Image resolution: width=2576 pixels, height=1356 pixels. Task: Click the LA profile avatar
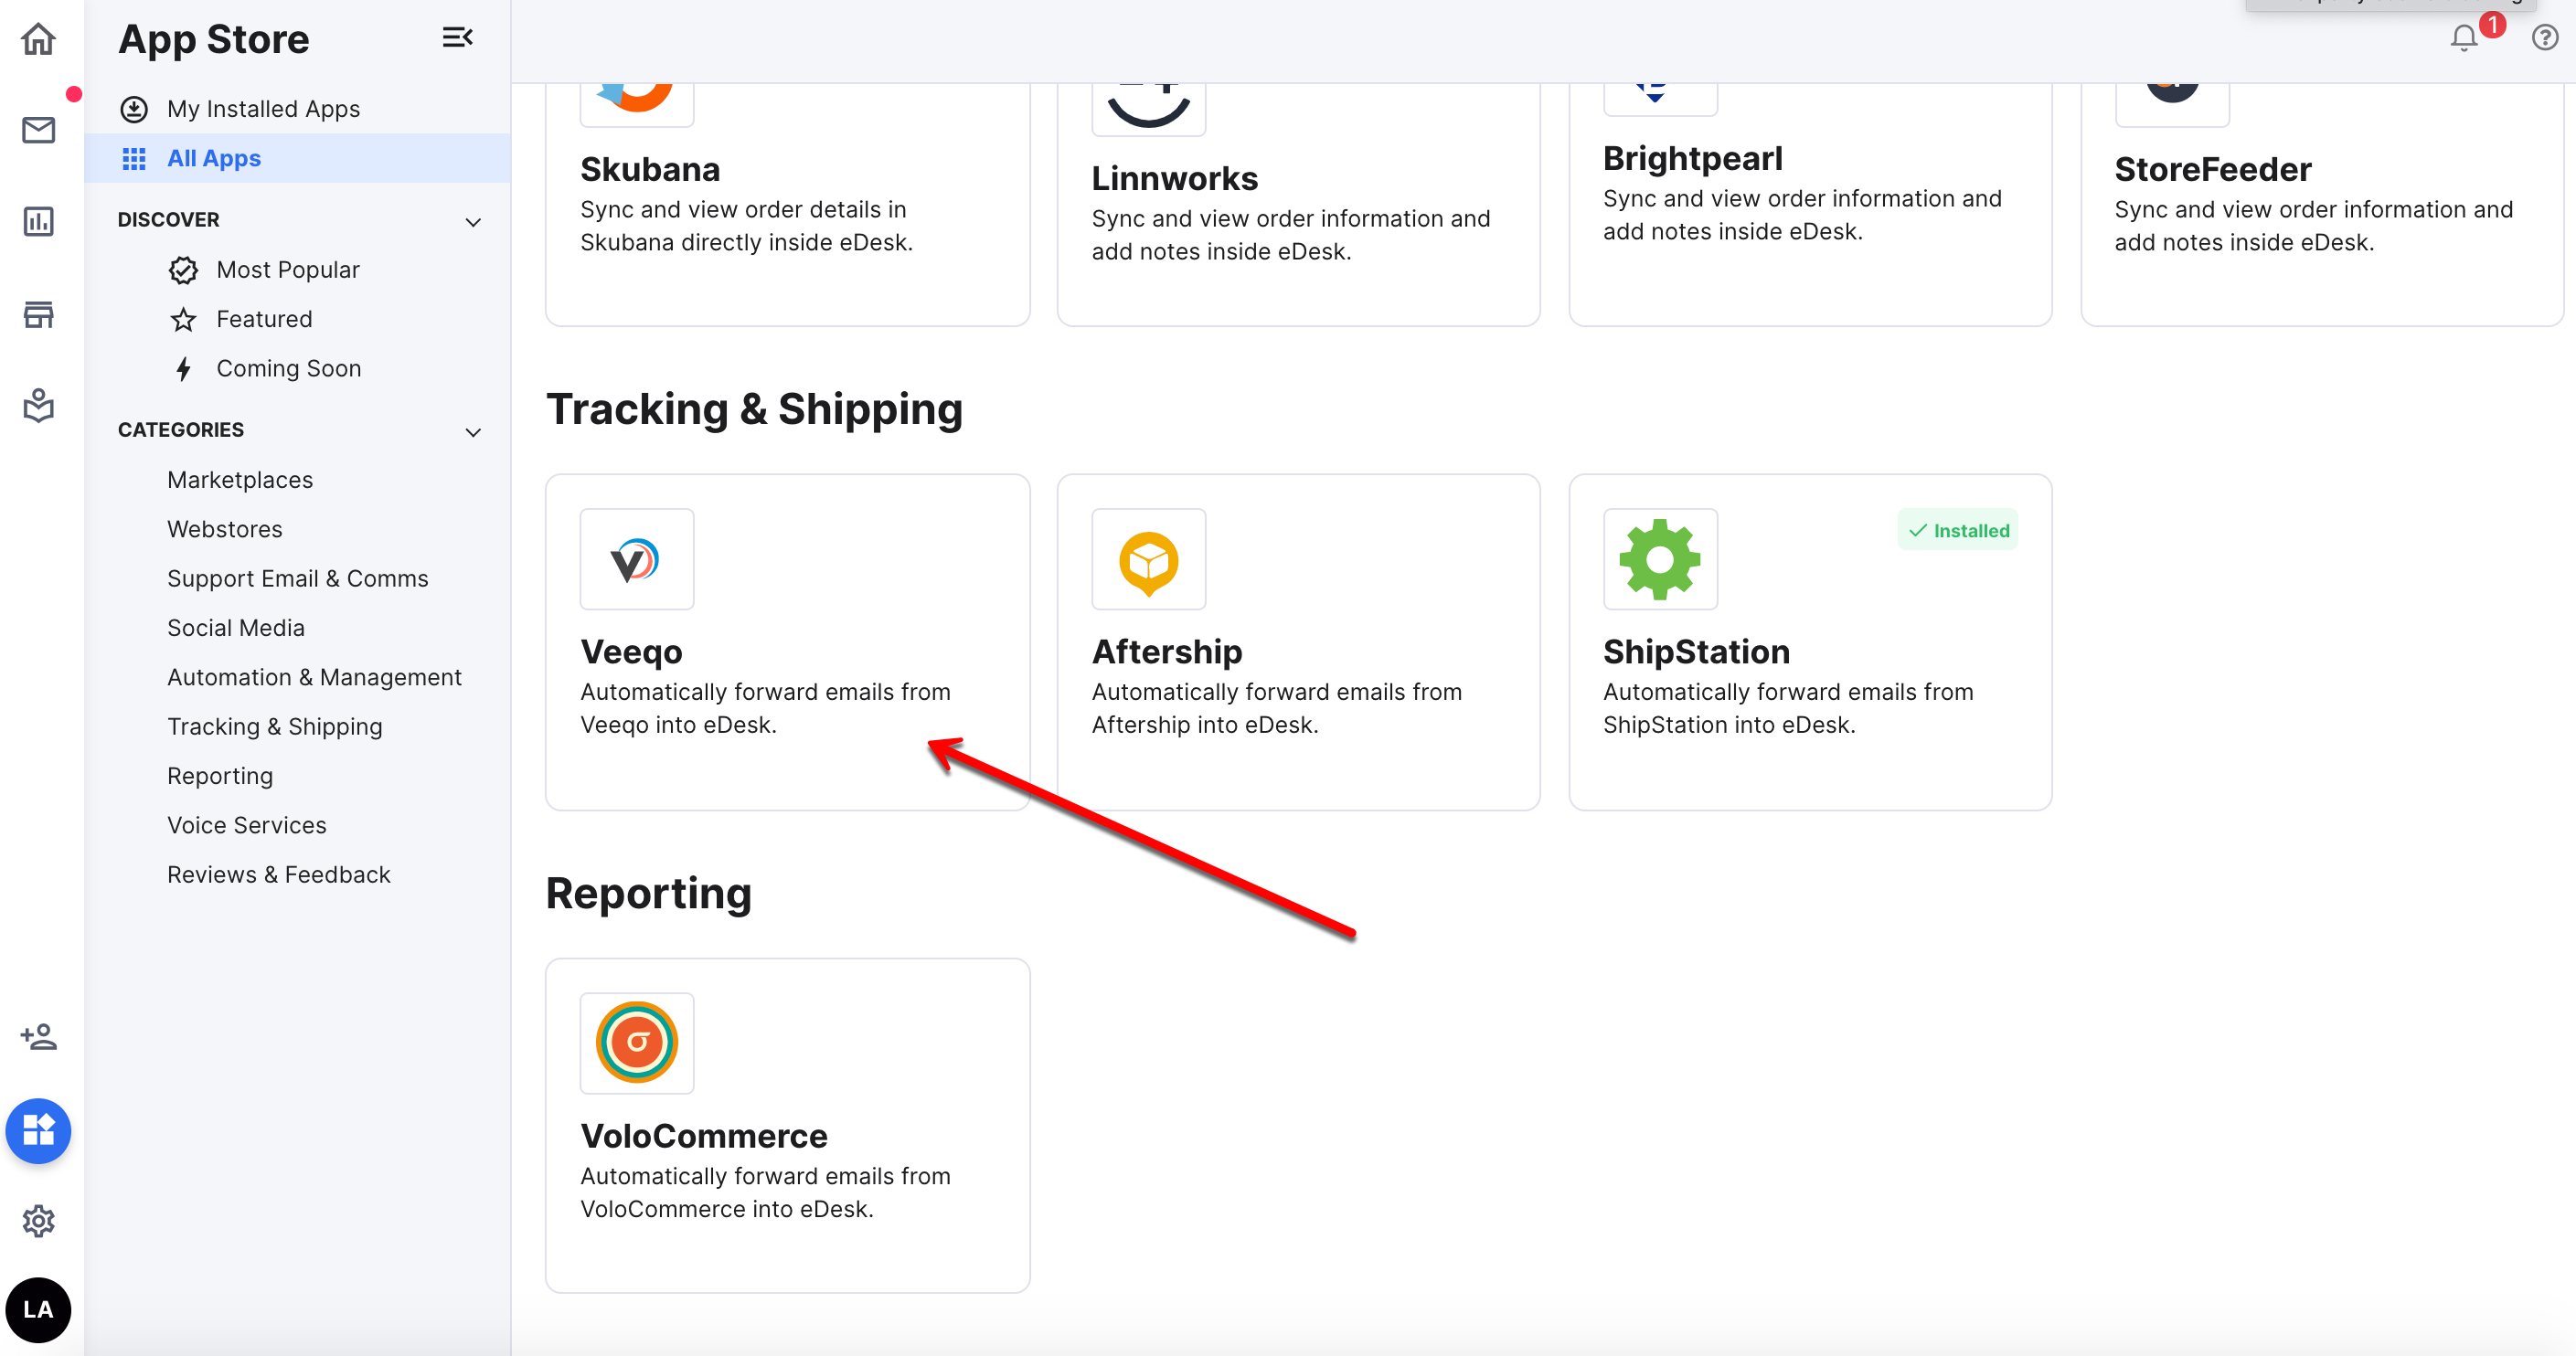point(38,1309)
